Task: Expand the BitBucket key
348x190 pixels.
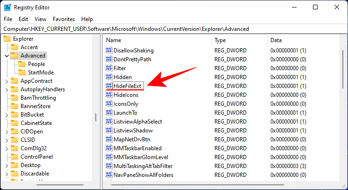Action: pos(7,115)
